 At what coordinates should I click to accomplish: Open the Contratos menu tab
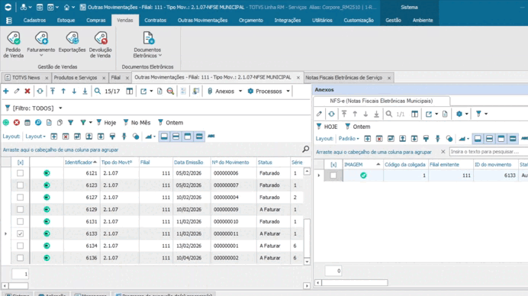155,20
